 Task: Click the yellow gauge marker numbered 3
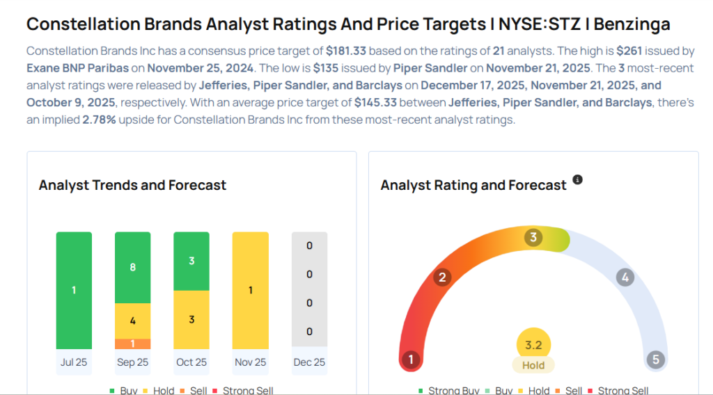pos(533,238)
